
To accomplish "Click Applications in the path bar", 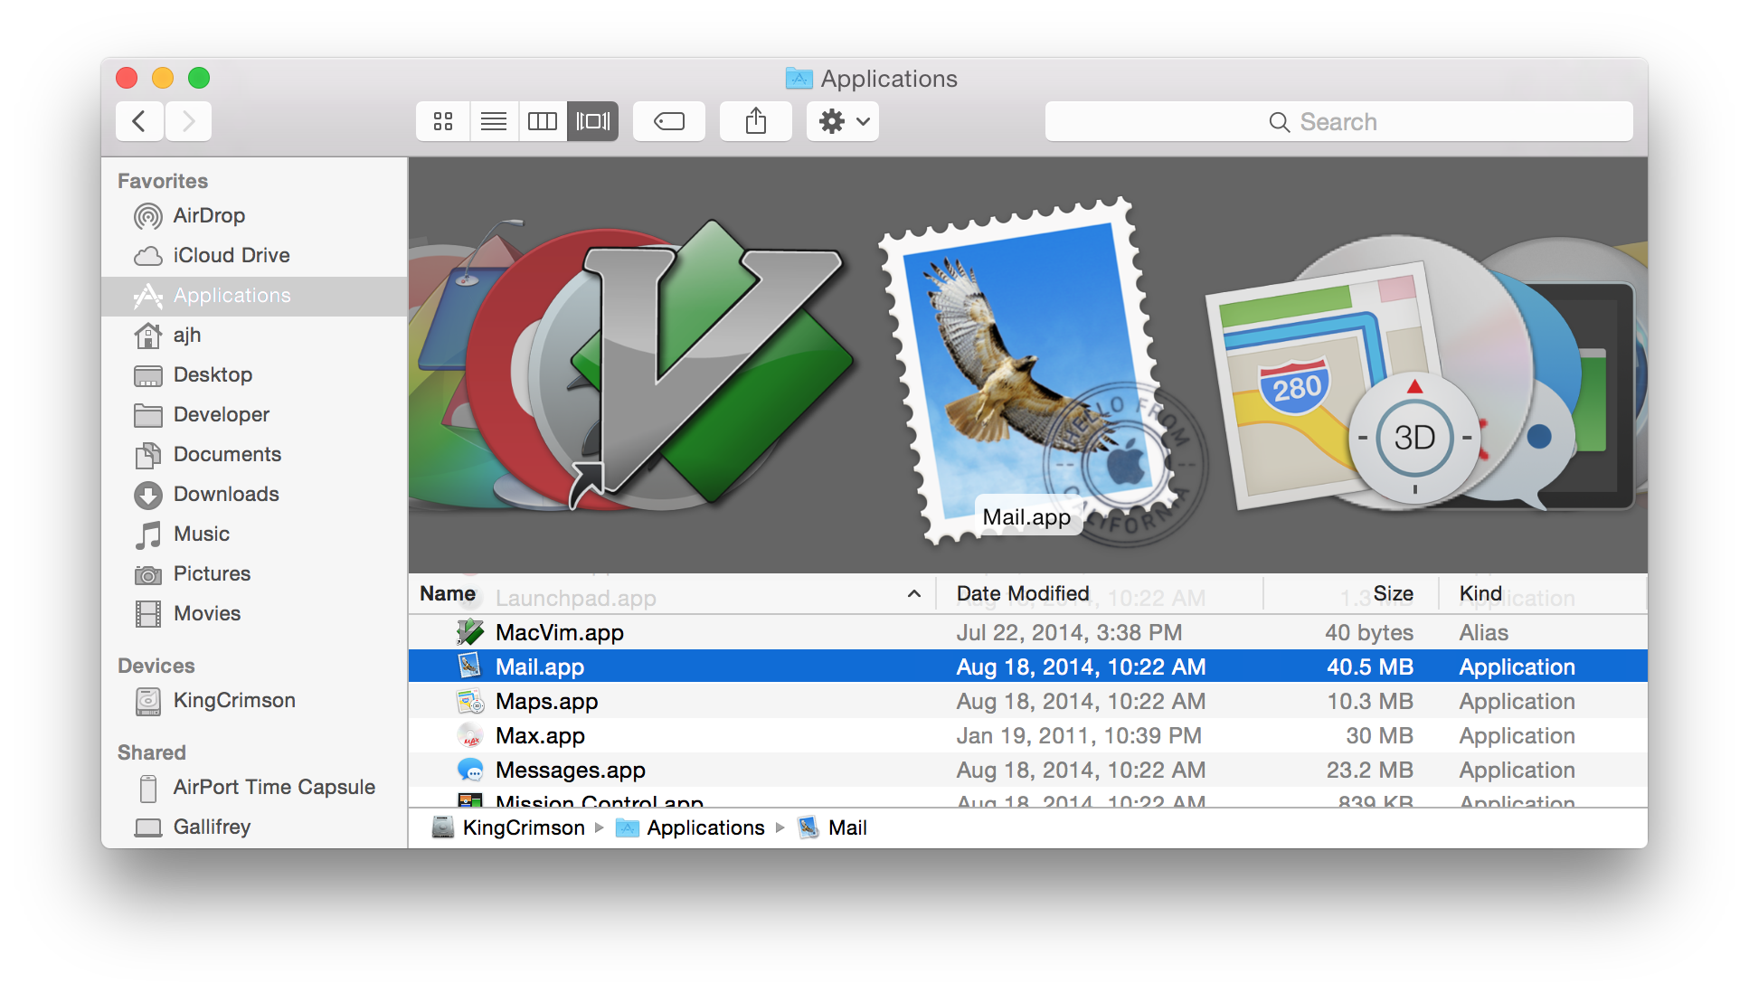I will pyautogui.click(x=690, y=827).
